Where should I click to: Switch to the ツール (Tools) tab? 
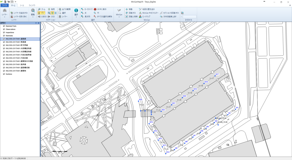(x=22, y=5)
